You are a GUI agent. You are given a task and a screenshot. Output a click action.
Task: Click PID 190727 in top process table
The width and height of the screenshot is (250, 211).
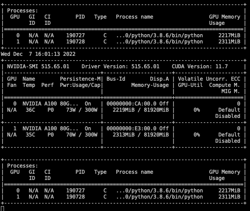point(75,35)
